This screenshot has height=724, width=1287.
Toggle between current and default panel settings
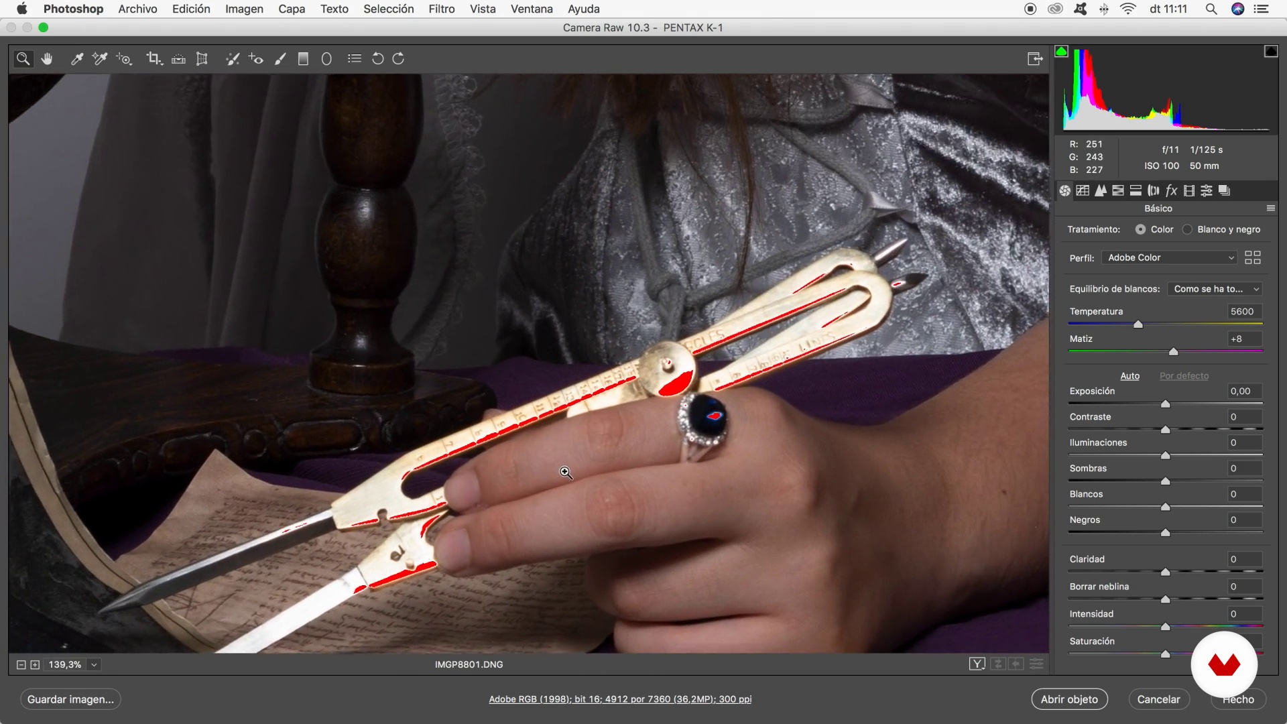pyautogui.click(x=1036, y=664)
